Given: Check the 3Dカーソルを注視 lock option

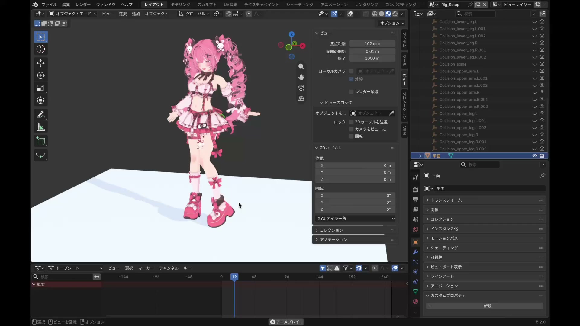Looking at the screenshot, I should pyautogui.click(x=351, y=122).
